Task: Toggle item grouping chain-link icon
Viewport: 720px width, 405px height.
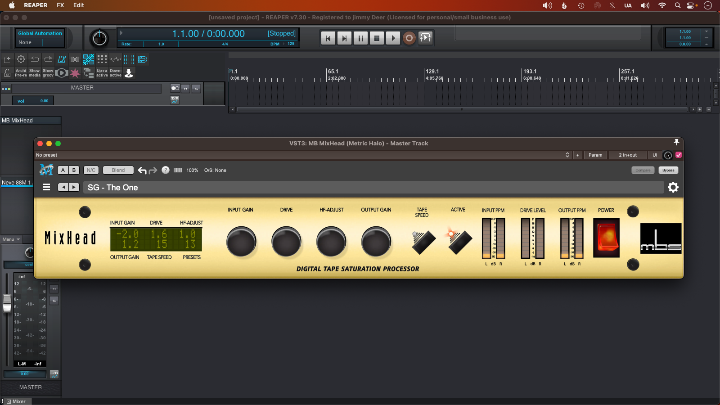Action: coord(89,59)
